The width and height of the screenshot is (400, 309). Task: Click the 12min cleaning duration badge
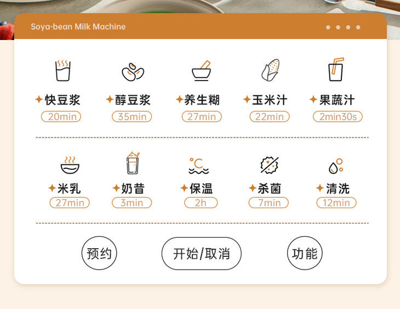pos(336,203)
